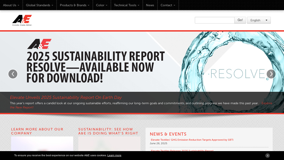The width and height of the screenshot is (284, 160).
Task: Expand the Contact menu
Action: coord(168,5)
